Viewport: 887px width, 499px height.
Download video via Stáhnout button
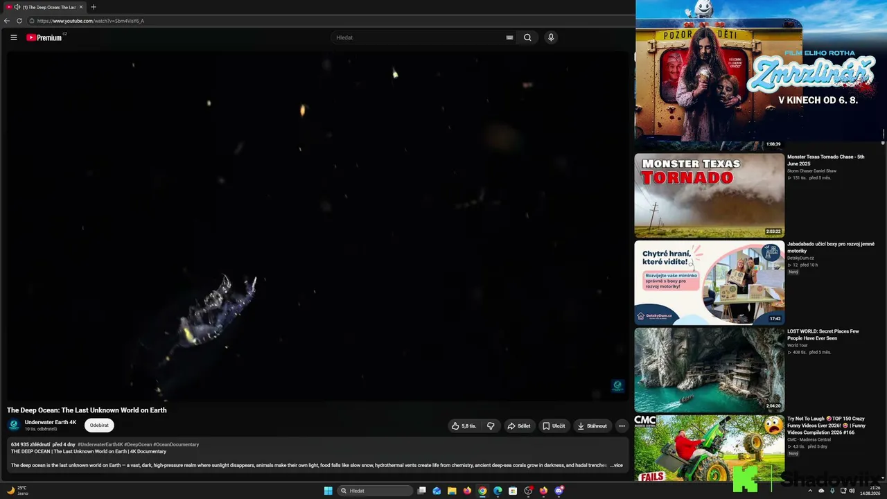click(x=592, y=426)
